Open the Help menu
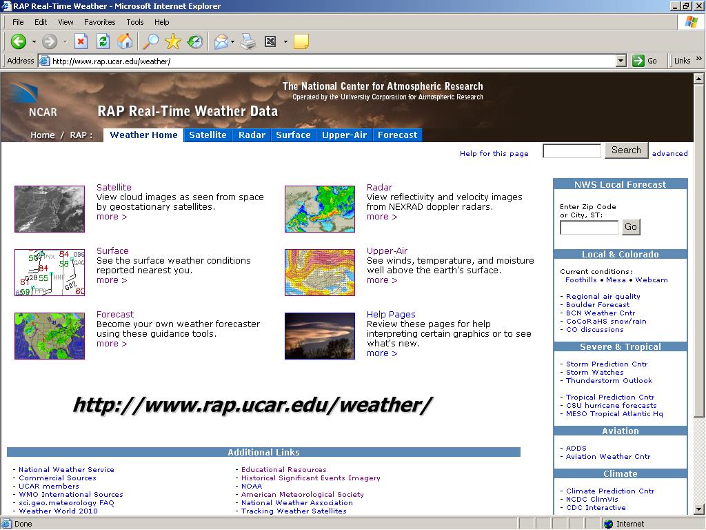The height and width of the screenshot is (530, 706). [x=161, y=22]
